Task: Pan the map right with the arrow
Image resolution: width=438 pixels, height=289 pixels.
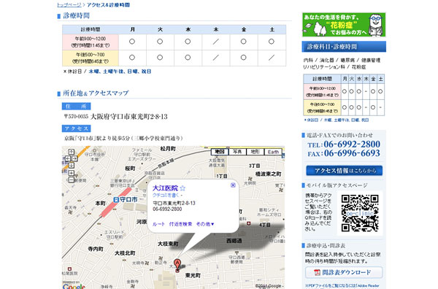Action: point(74,158)
